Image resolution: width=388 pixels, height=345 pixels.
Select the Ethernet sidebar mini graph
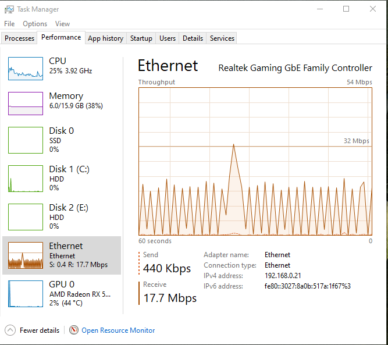point(26,255)
